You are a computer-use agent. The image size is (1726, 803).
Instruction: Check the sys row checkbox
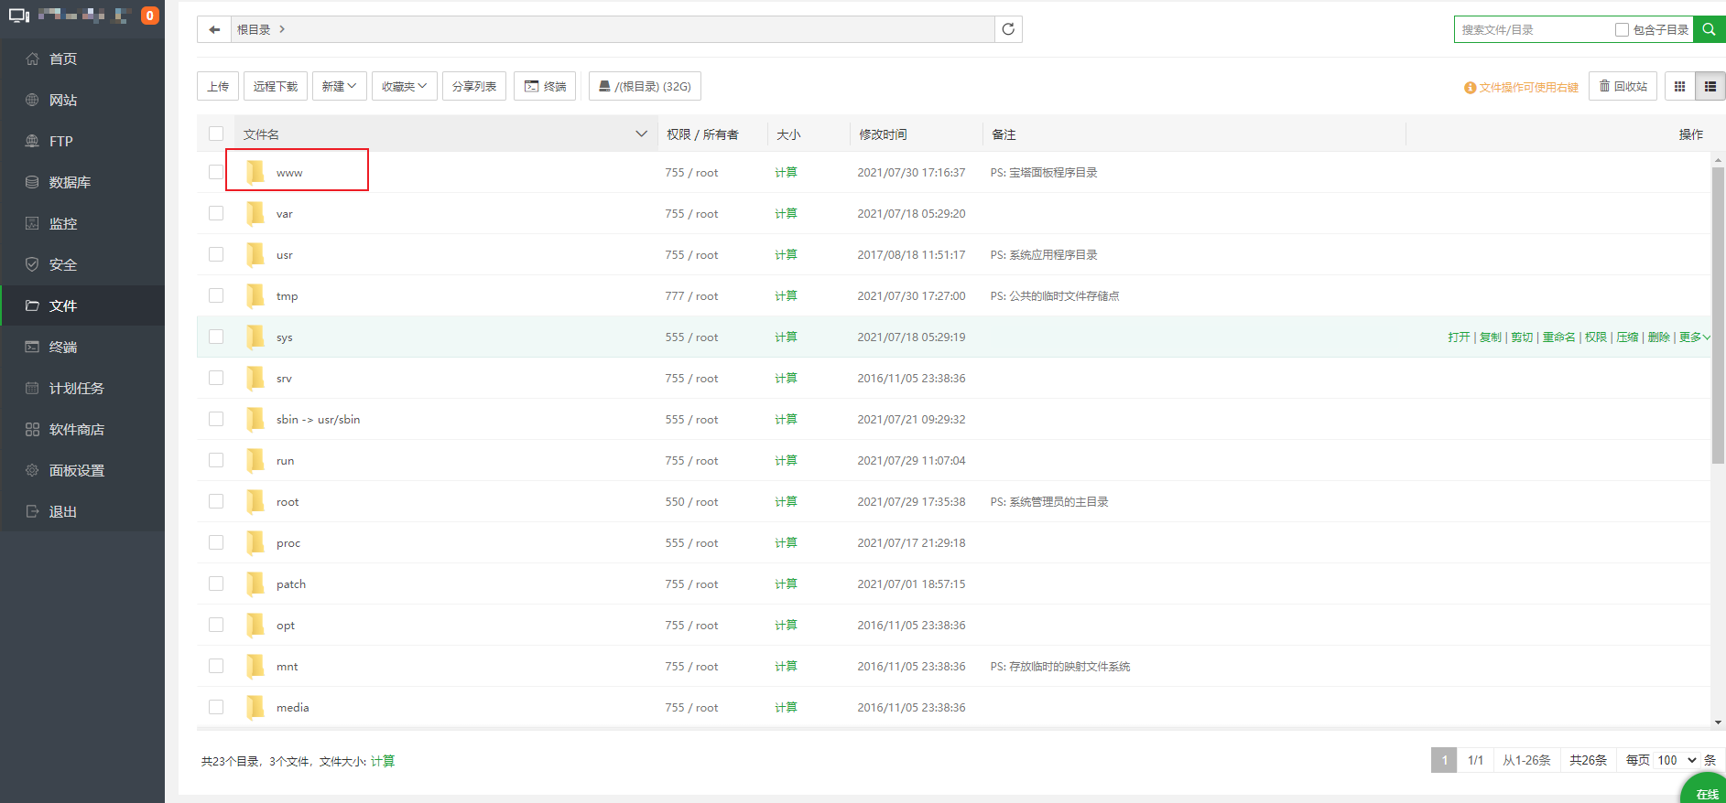coord(216,337)
